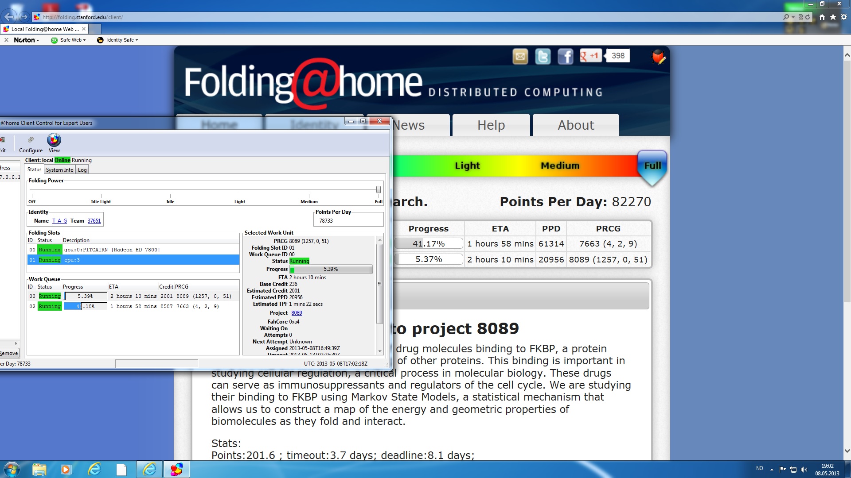This screenshot has width=851, height=478.
Task: Open the Safe Web dropdown
Action: click(69, 40)
